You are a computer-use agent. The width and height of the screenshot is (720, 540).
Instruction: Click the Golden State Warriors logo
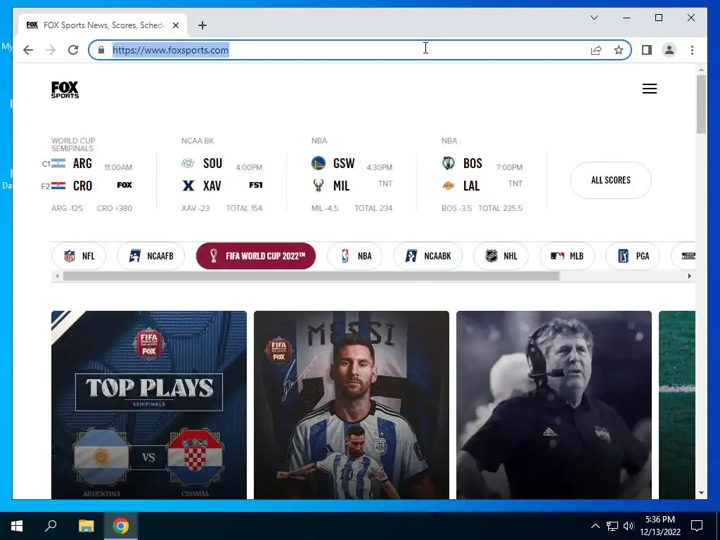(319, 163)
